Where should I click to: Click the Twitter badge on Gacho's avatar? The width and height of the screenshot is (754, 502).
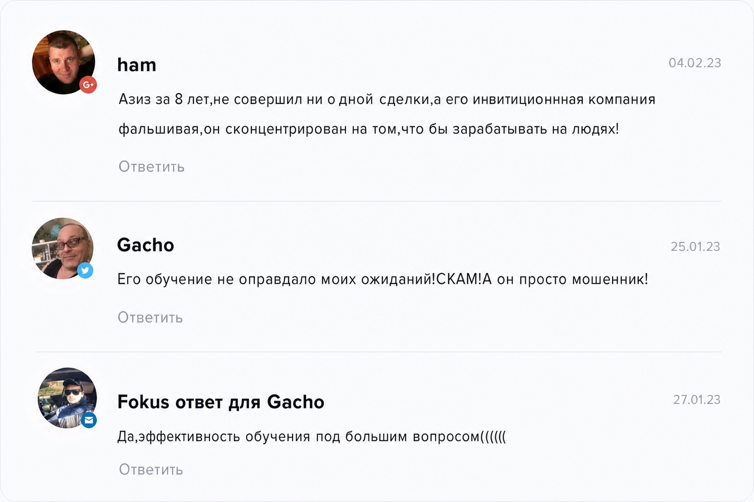pos(85,270)
